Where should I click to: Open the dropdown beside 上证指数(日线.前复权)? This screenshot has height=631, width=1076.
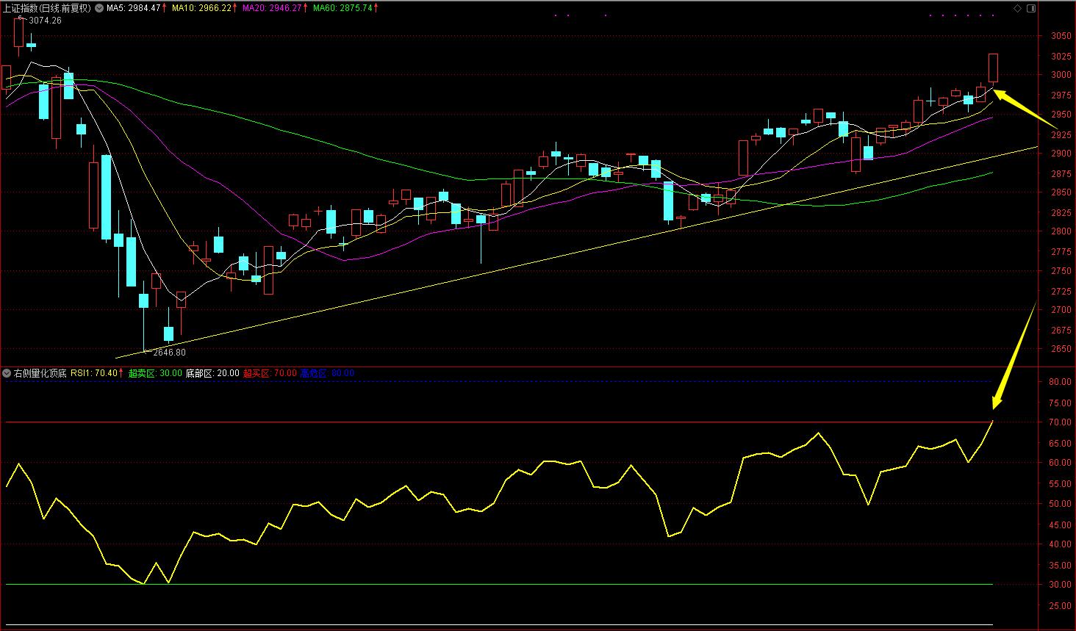[x=99, y=8]
